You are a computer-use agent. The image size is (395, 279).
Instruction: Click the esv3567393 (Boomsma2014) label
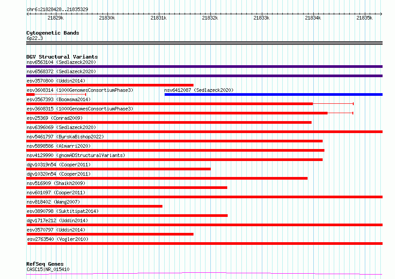(59, 99)
